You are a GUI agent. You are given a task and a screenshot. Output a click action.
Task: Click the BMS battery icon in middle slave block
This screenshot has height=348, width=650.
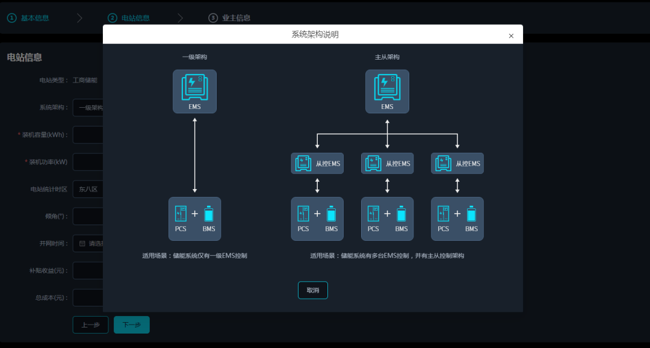[x=401, y=214]
